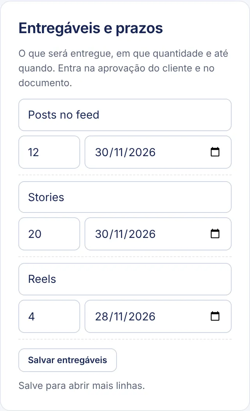Focus the Posts no feed name field
Screen dimensions: 250x411
125,115
